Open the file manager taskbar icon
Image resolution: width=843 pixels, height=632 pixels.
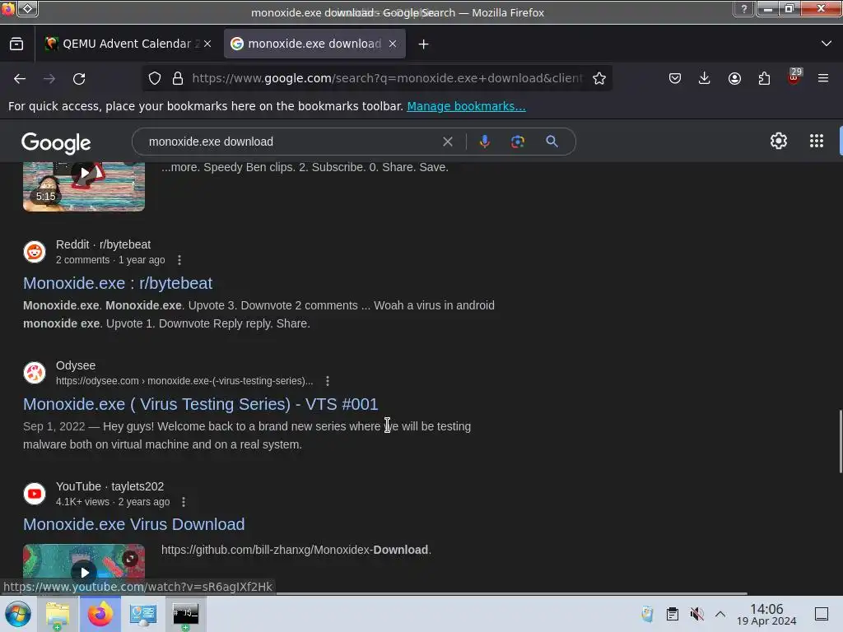tap(58, 614)
